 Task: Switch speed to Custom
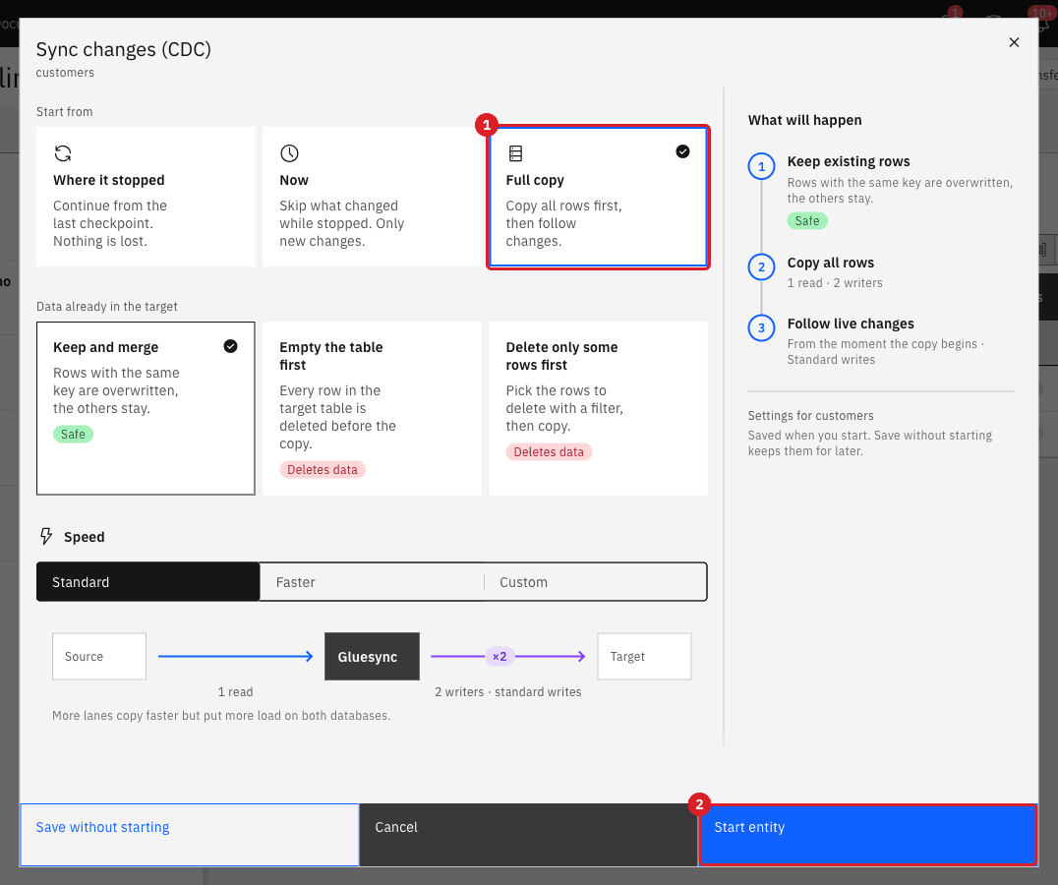click(595, 581)
